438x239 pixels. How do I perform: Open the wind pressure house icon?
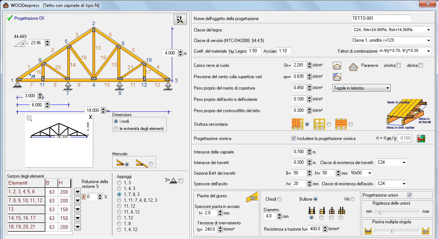point(337,77)
